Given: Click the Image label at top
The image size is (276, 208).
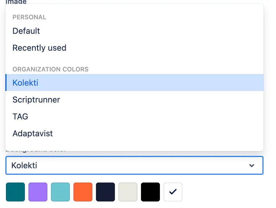Looking at the screenshot, I should [x=16, y=2].
